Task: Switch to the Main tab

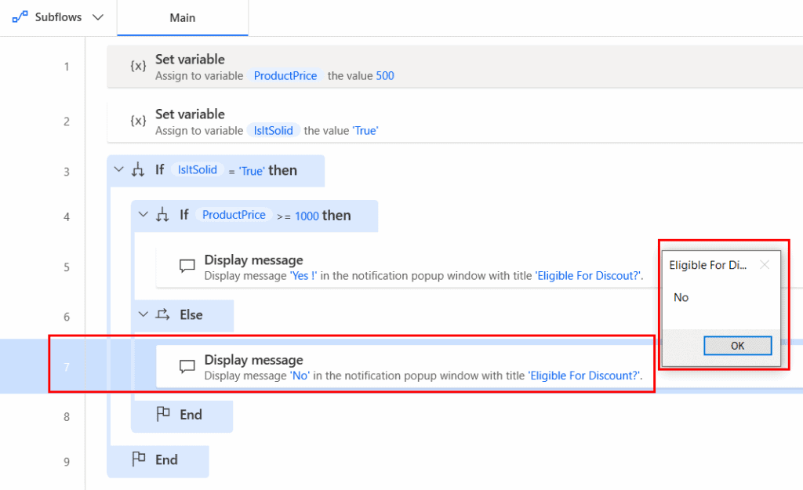Action: click(182, 18)
